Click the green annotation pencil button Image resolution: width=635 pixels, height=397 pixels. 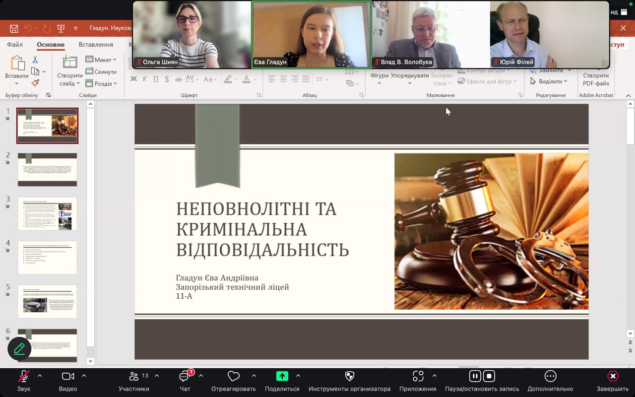coord(19,349)
